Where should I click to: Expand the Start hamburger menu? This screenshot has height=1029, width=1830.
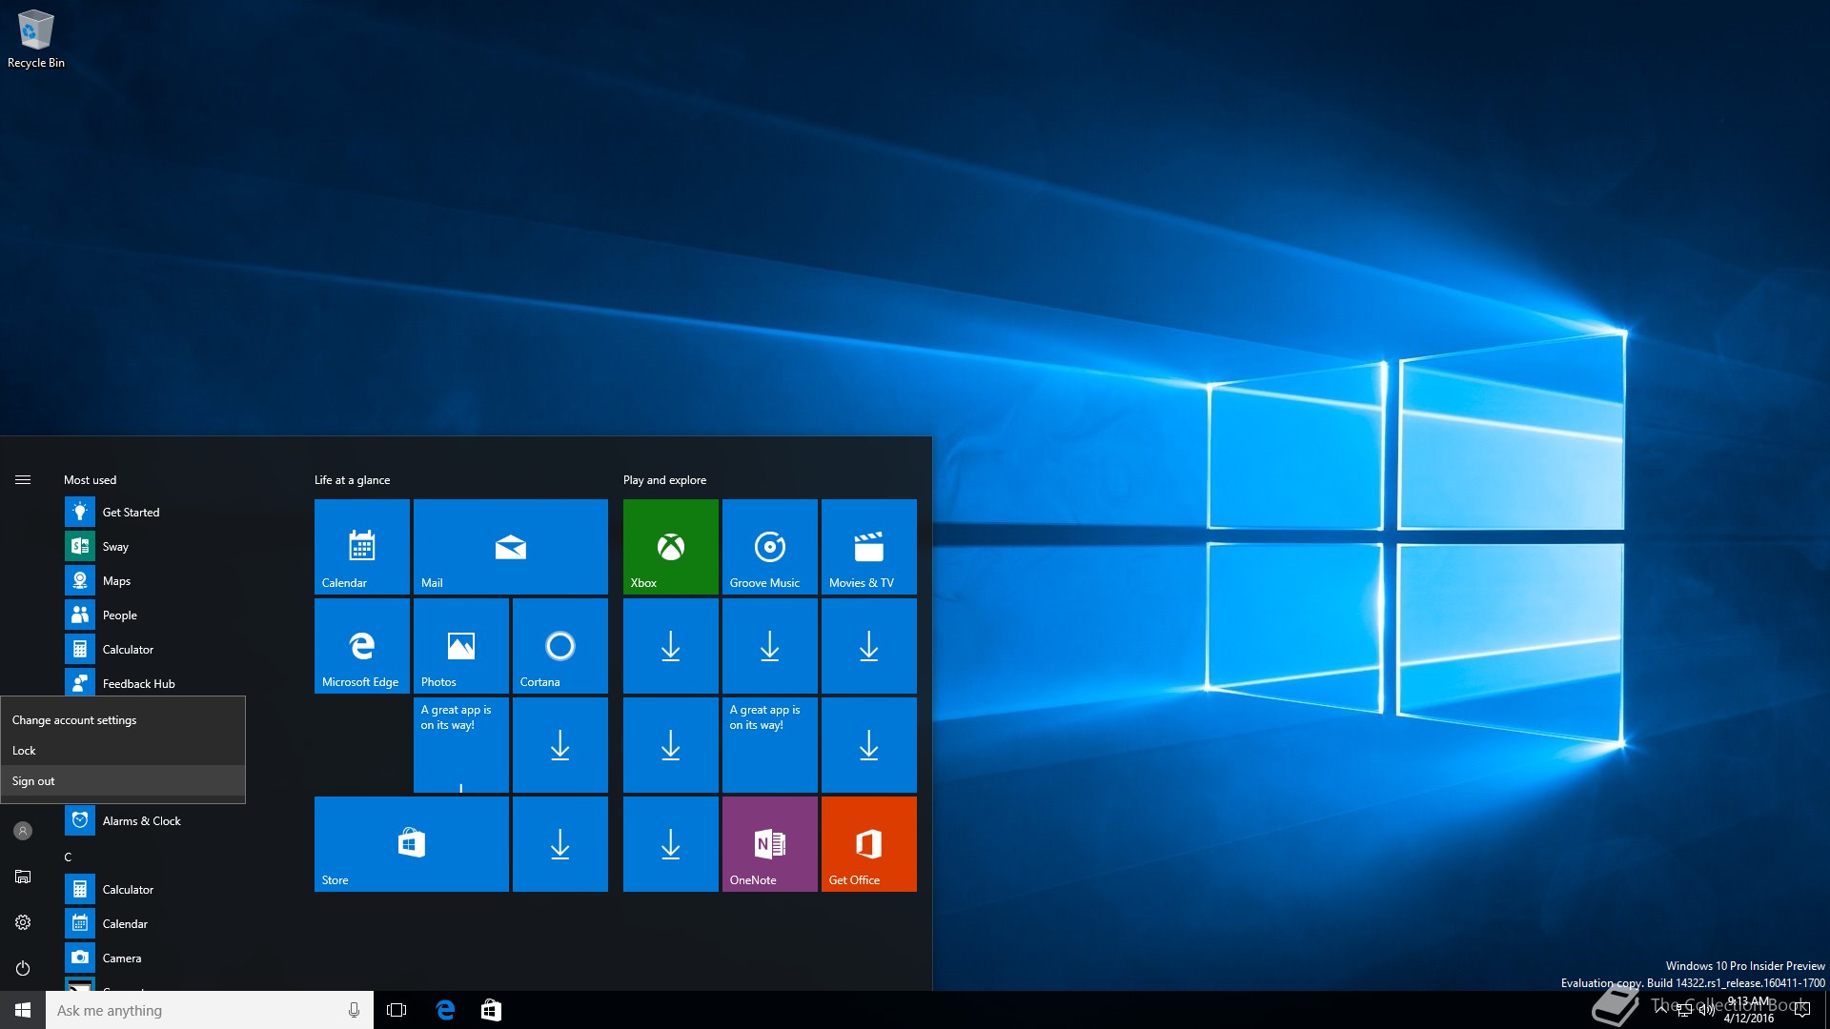coord(23,480)
